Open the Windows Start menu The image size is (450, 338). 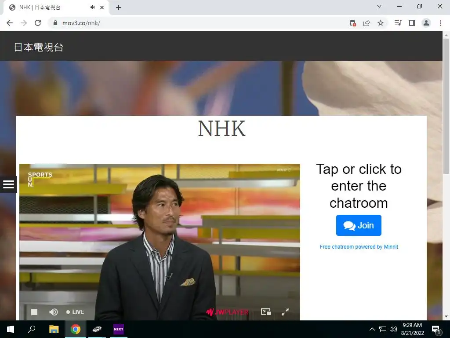click(x=11, y=329)
